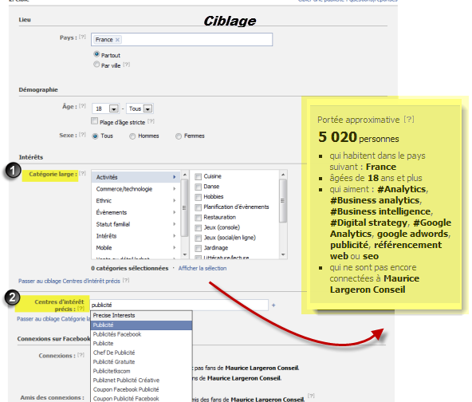Click help [?] next to Sexe

click(x=82, y=135)
